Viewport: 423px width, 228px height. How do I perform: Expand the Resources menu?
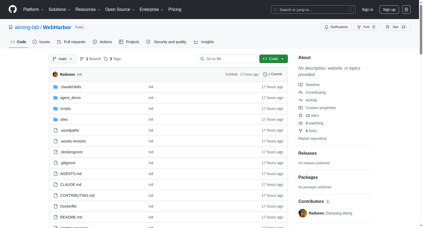88,10
